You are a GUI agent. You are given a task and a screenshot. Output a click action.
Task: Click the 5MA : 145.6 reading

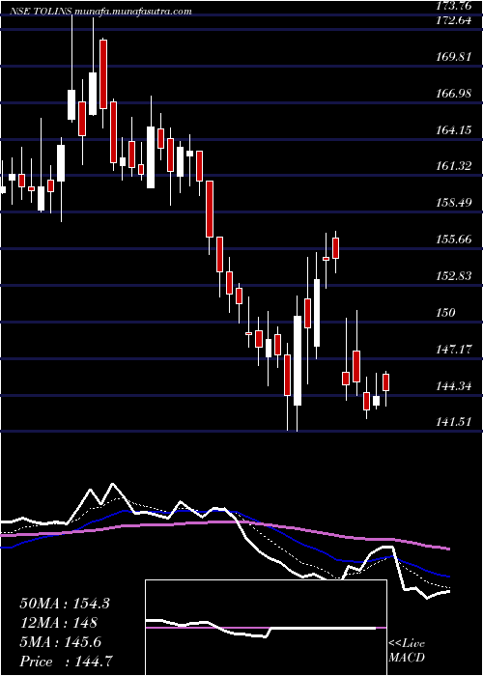[x=60, y=642]
